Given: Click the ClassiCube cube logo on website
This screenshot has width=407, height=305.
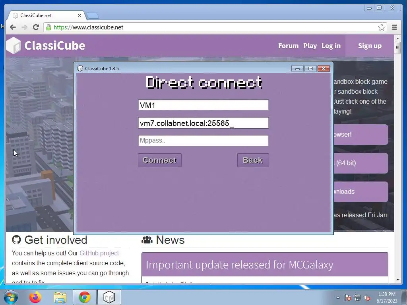Looking at the screenshot, I should coord(14,45).
